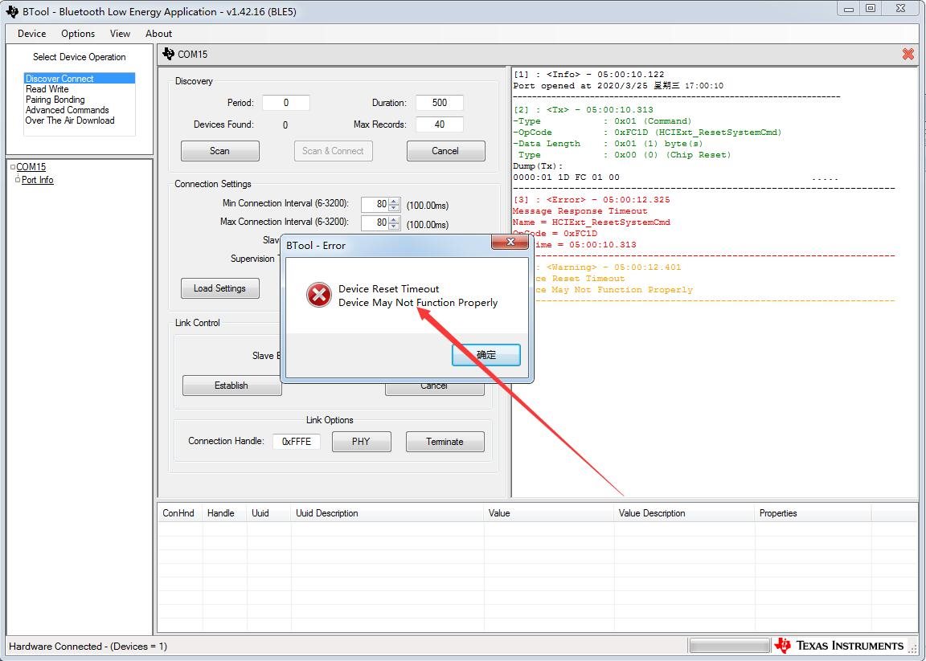Click the Hardware Connected status text
The image size is (926, 661).
click(x=88, y=647)
